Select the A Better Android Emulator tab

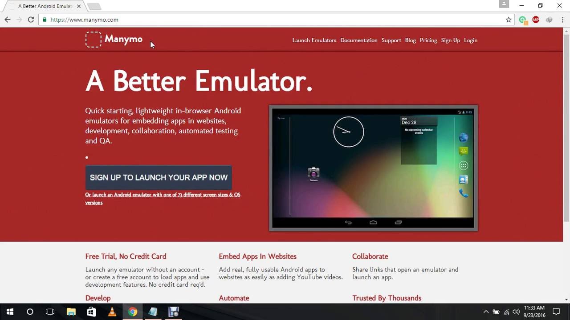click(45, 6)
